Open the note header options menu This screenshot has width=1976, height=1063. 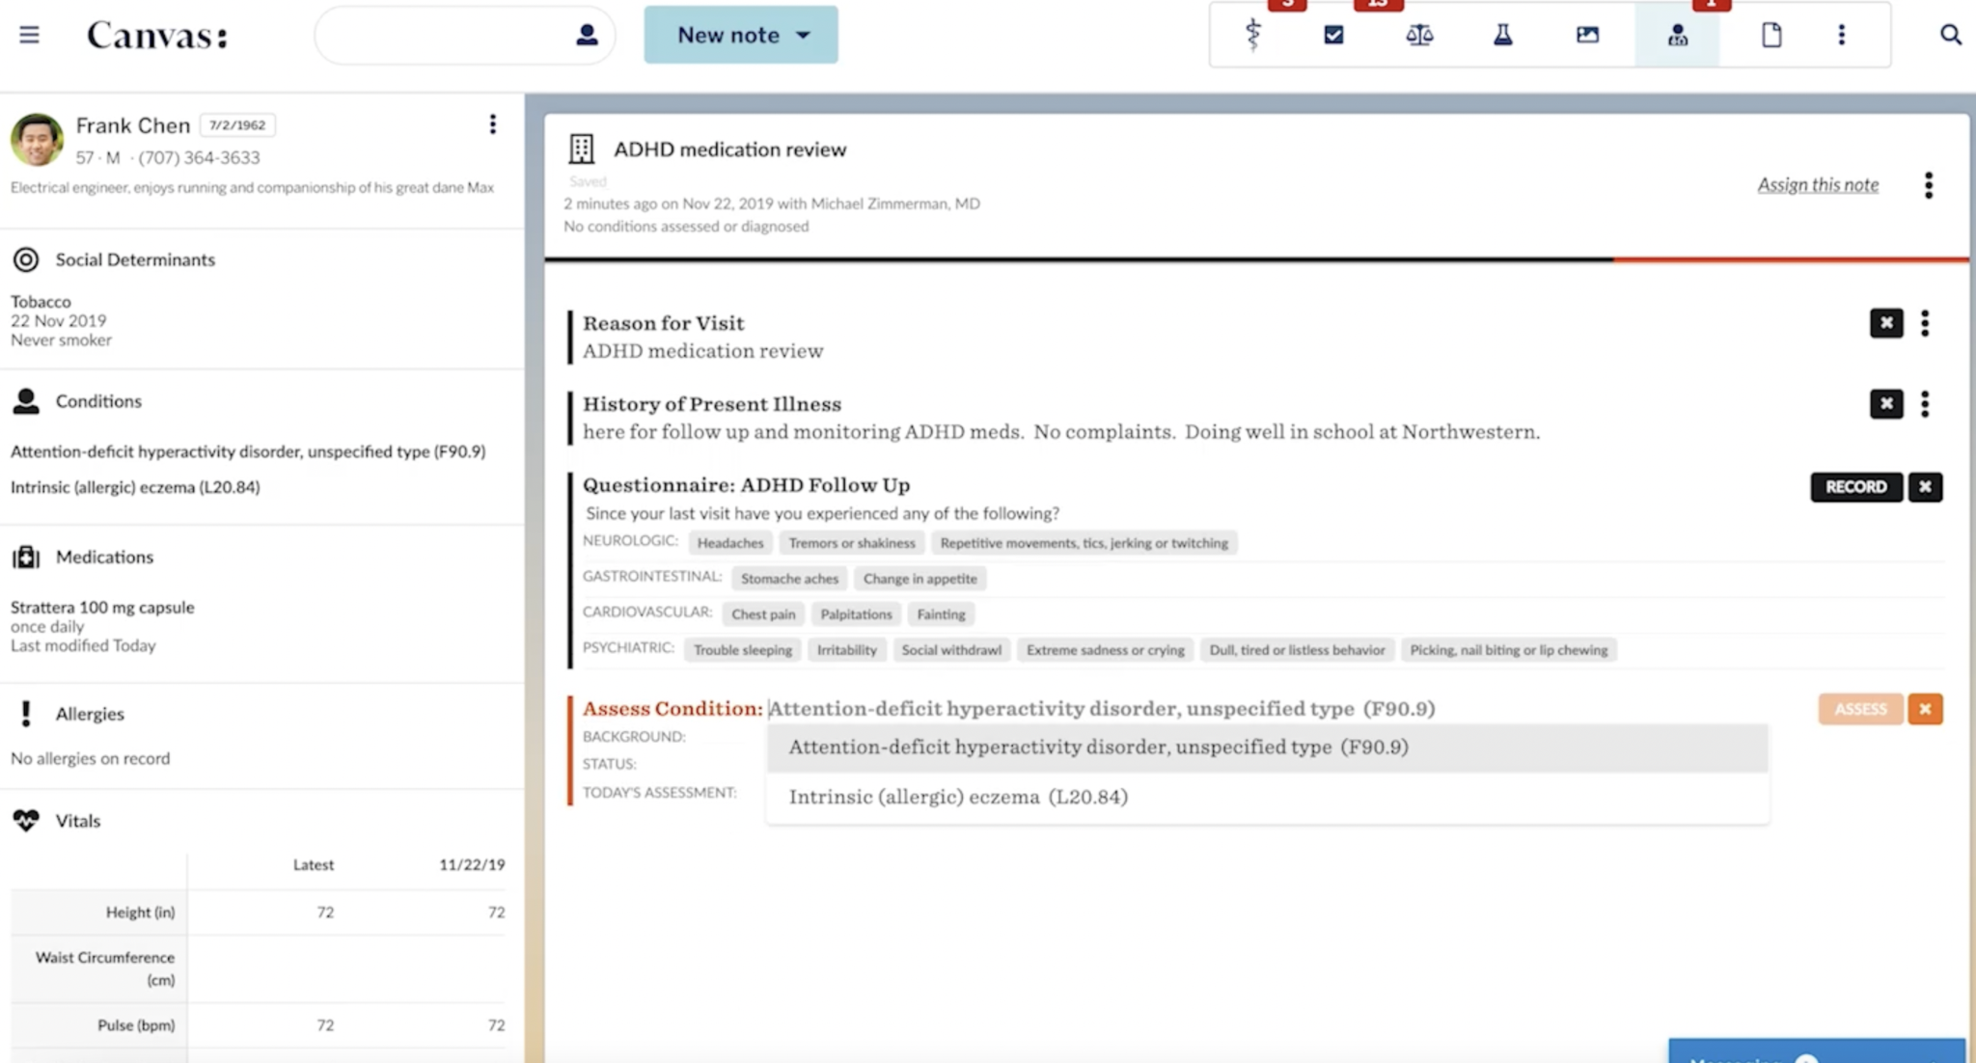click(1928, 185)
